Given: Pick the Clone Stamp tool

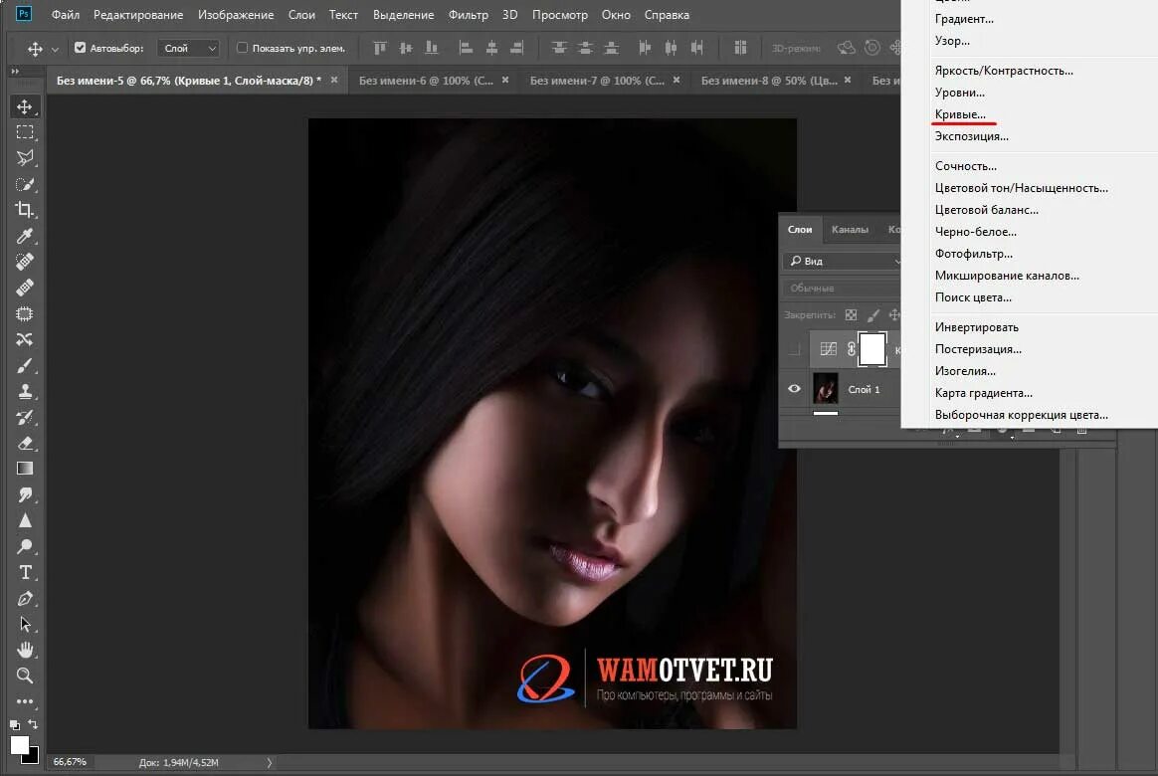Looking at the screenshot, I should point(25,391).
